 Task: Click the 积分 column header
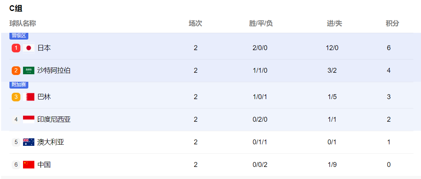tap(392, 24)
